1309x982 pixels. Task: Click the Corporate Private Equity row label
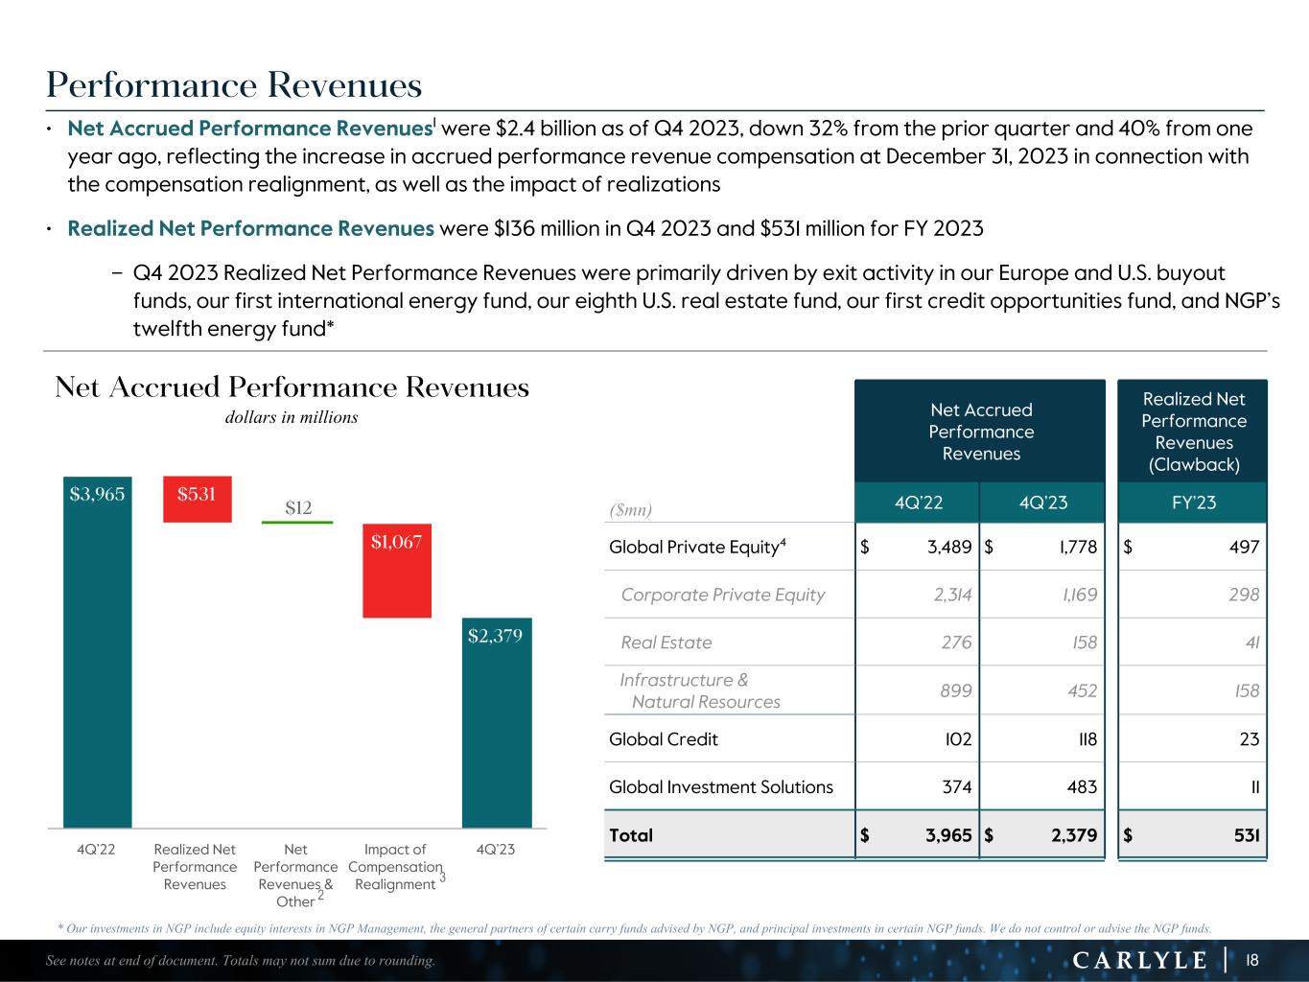point(722,595)
